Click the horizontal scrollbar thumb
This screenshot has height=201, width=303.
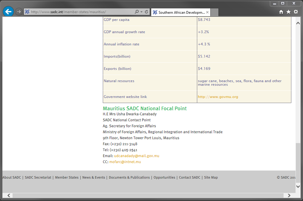coord(148,195)
